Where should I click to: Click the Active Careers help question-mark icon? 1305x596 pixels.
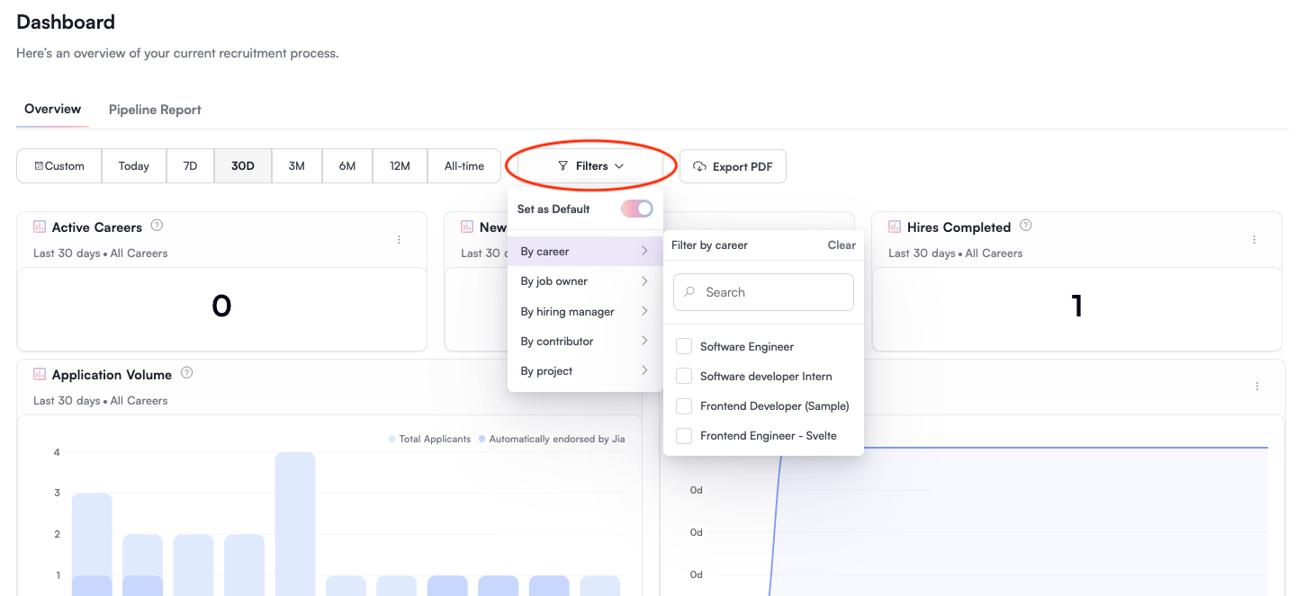point(157,226)
